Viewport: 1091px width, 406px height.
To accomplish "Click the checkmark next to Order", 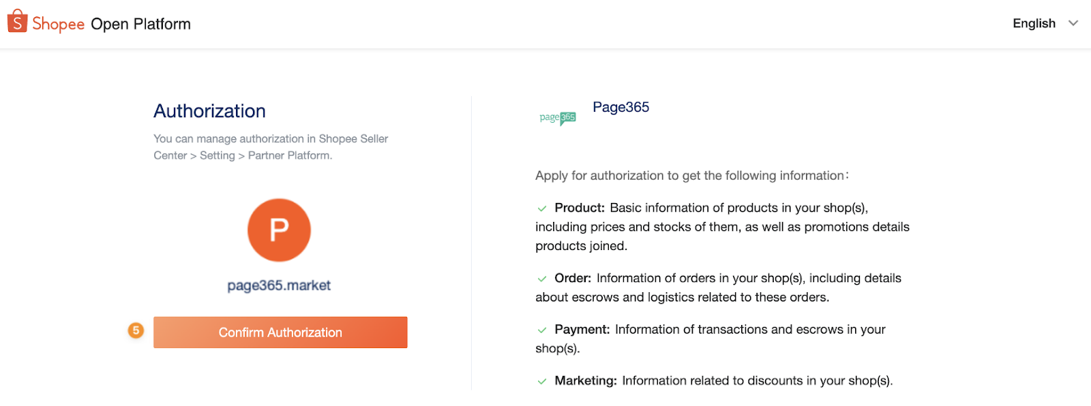I will (542, 279).
